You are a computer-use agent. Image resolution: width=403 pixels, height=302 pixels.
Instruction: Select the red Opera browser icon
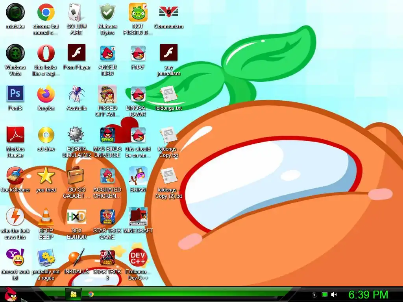(x=46, y=53)
